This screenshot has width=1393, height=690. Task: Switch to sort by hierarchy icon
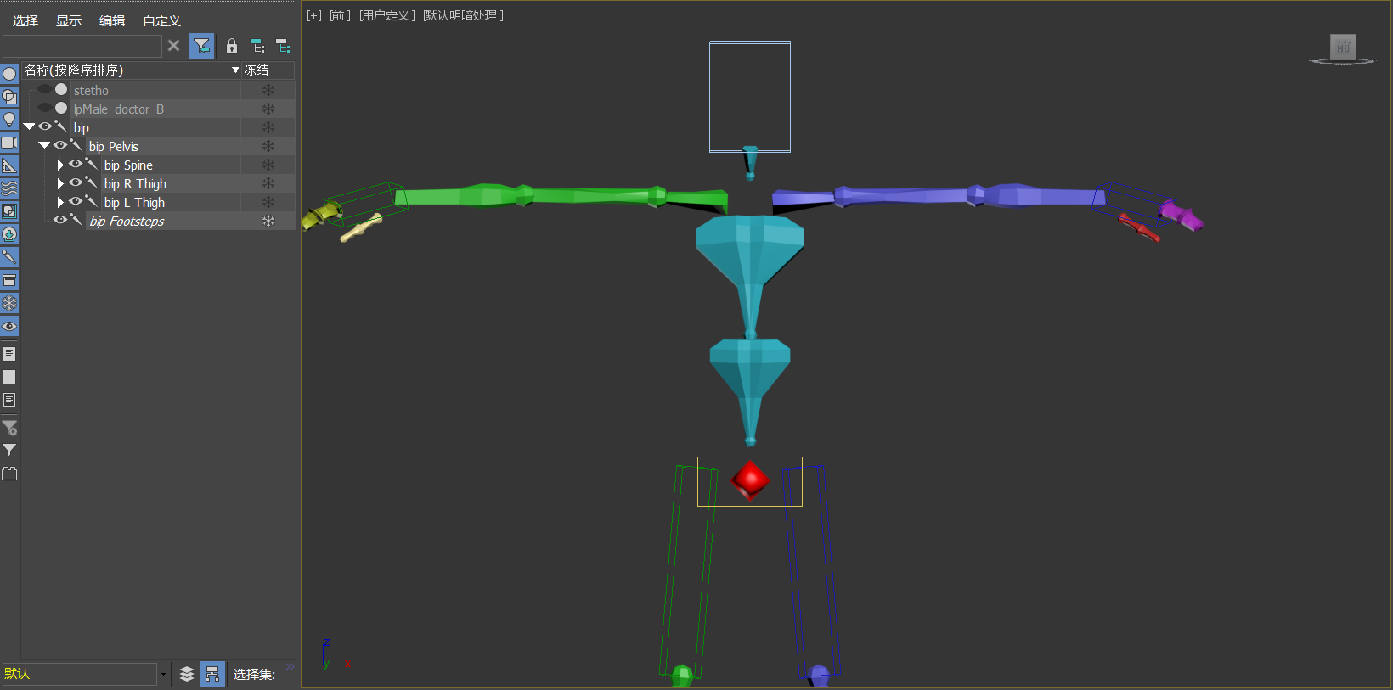point(212,674)
